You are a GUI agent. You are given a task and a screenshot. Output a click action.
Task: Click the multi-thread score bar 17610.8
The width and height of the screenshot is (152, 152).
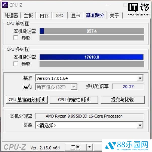(92, 57)
